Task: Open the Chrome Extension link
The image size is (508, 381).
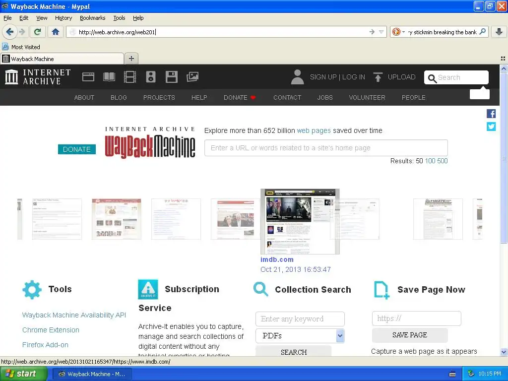Action: click(x=51, y=330)
